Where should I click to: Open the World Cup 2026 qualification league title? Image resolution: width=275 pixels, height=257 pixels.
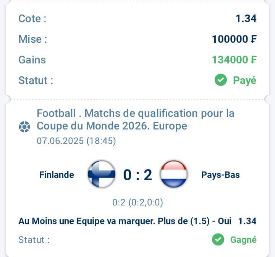[x=135, y=120]
